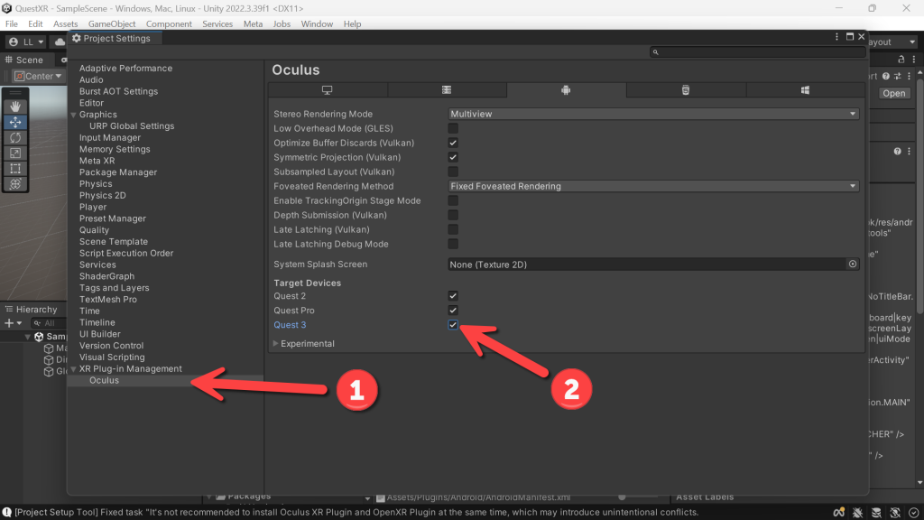Select the Rect transform tool
The width and height of the screenshot is (924, 520).
pyautogui.click(x=15, y=168)
